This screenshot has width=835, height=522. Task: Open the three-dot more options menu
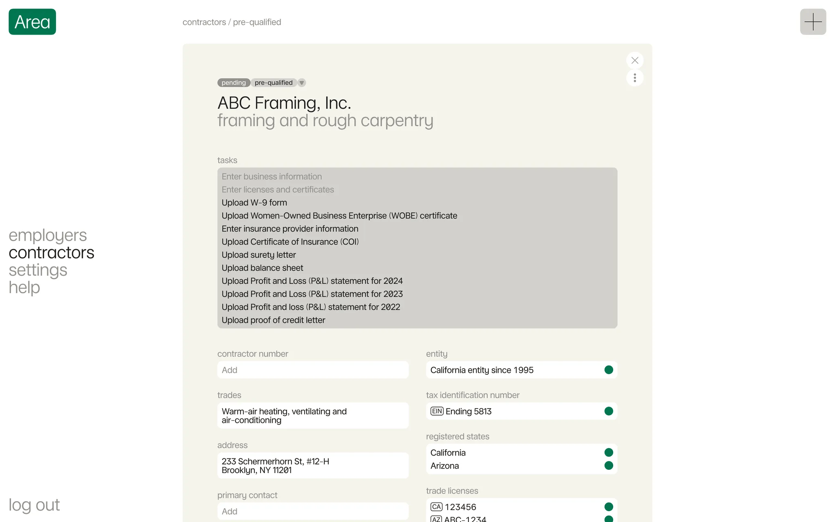click(x=635, y=78)
